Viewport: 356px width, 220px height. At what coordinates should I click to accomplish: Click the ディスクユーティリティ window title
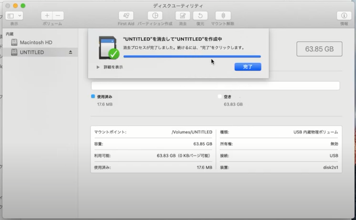(x=178, y=6)
